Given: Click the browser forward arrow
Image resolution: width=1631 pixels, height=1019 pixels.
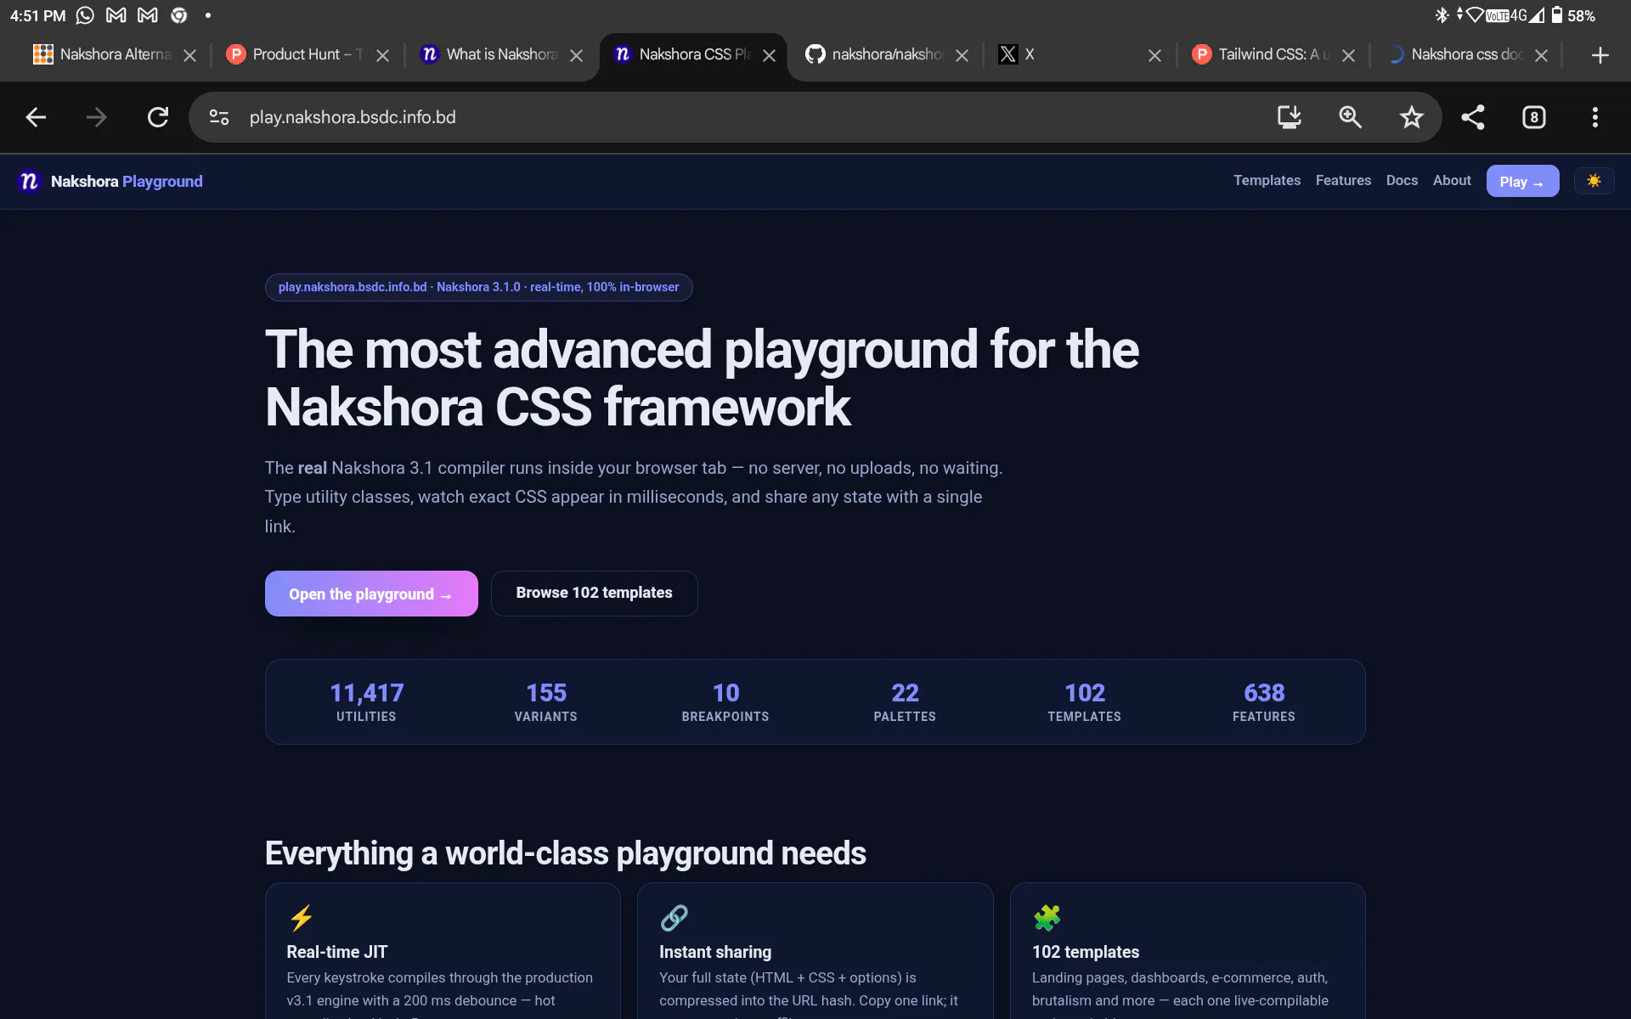Looking at the screenshot, I should pos(97,117).
